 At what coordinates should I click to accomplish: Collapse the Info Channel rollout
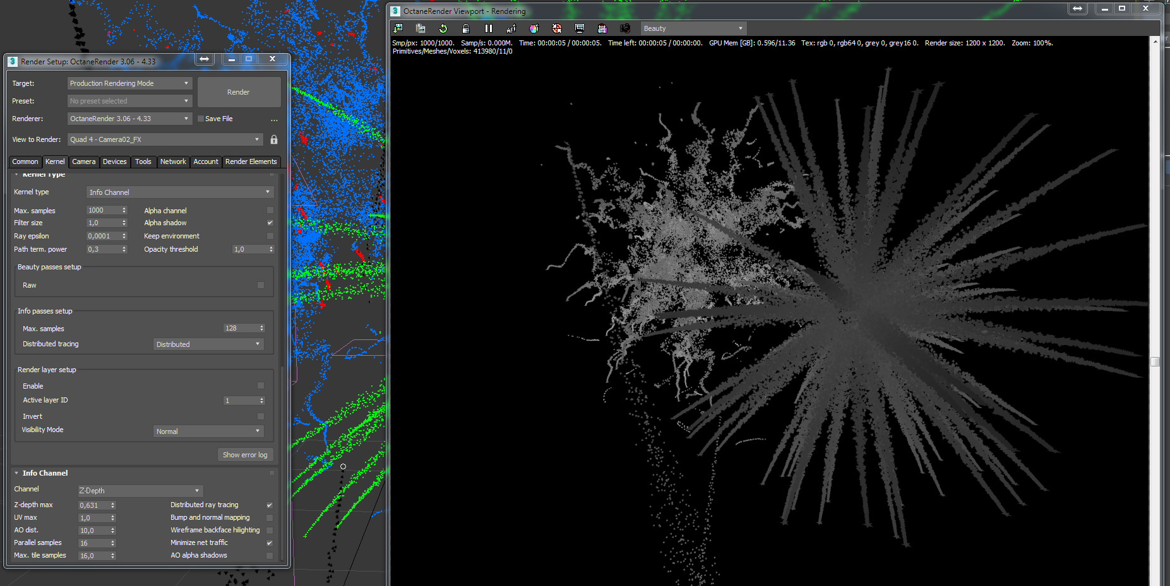tap(16, 473)
